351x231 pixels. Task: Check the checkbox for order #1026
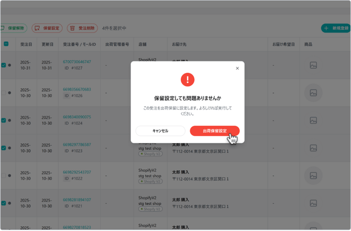pyautogui.click(x=4, y=93)
